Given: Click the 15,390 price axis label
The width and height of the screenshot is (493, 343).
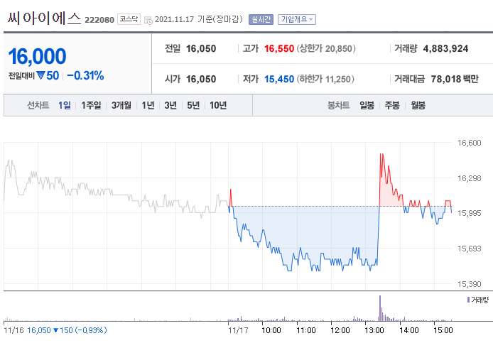Looking at the screenshot, I should (469, 284).
